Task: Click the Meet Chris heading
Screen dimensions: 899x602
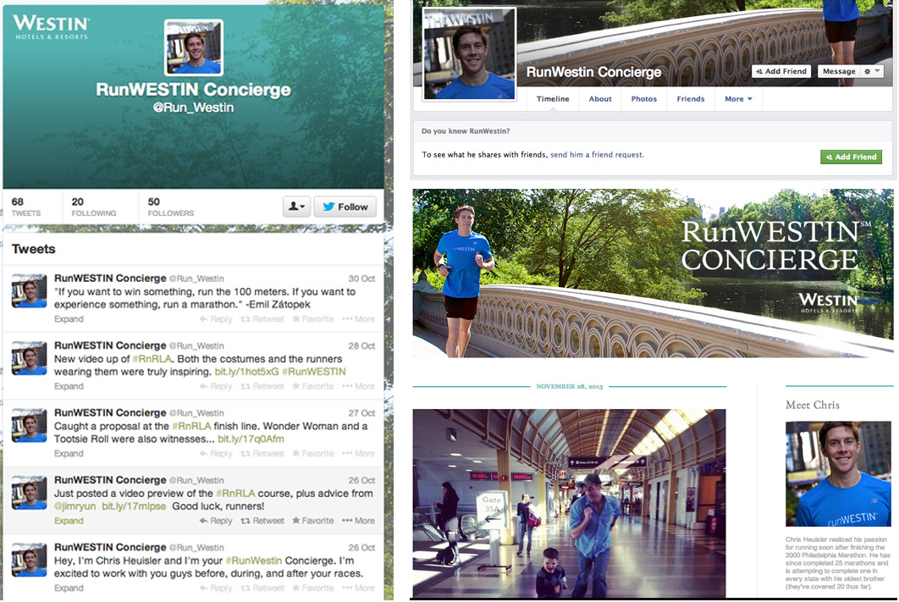Action: coord(813,405)
